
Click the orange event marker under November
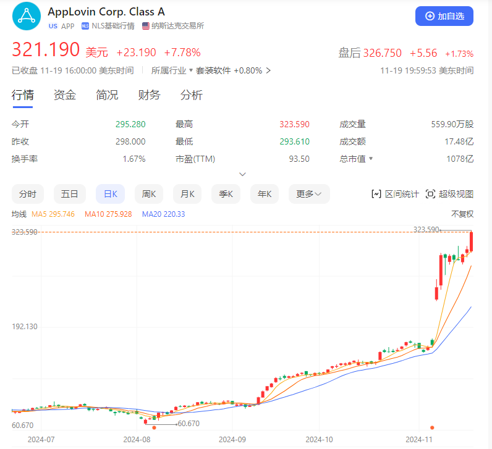tap(432, 427)
